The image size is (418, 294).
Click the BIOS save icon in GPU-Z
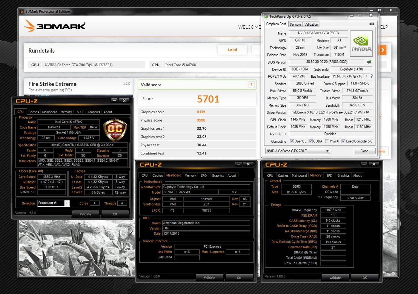[x=369, y=62]
